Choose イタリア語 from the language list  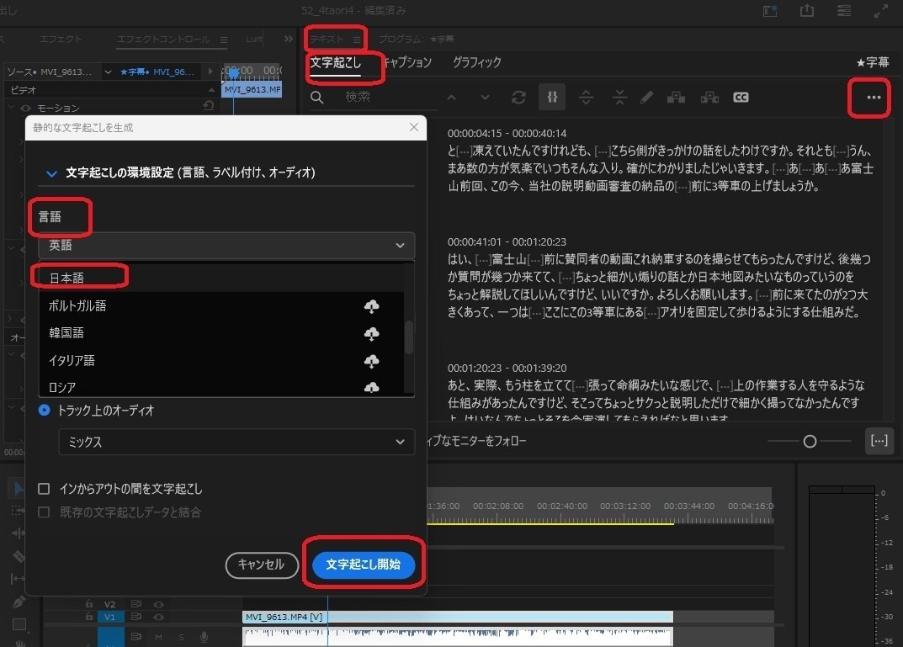(221, 360)
